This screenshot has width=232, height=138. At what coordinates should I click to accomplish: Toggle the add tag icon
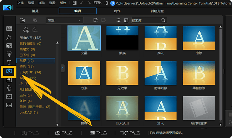pyautogui.click(x=26, y=30)
